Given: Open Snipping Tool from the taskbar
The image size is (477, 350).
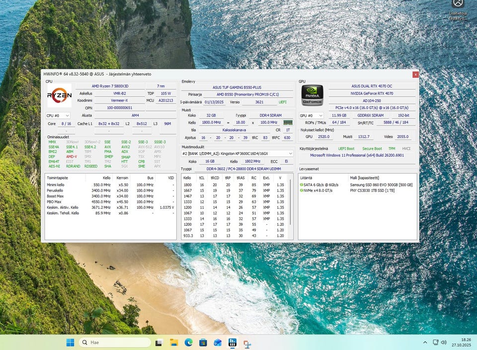Looking at the screenshot, I should tap(246, 343).
